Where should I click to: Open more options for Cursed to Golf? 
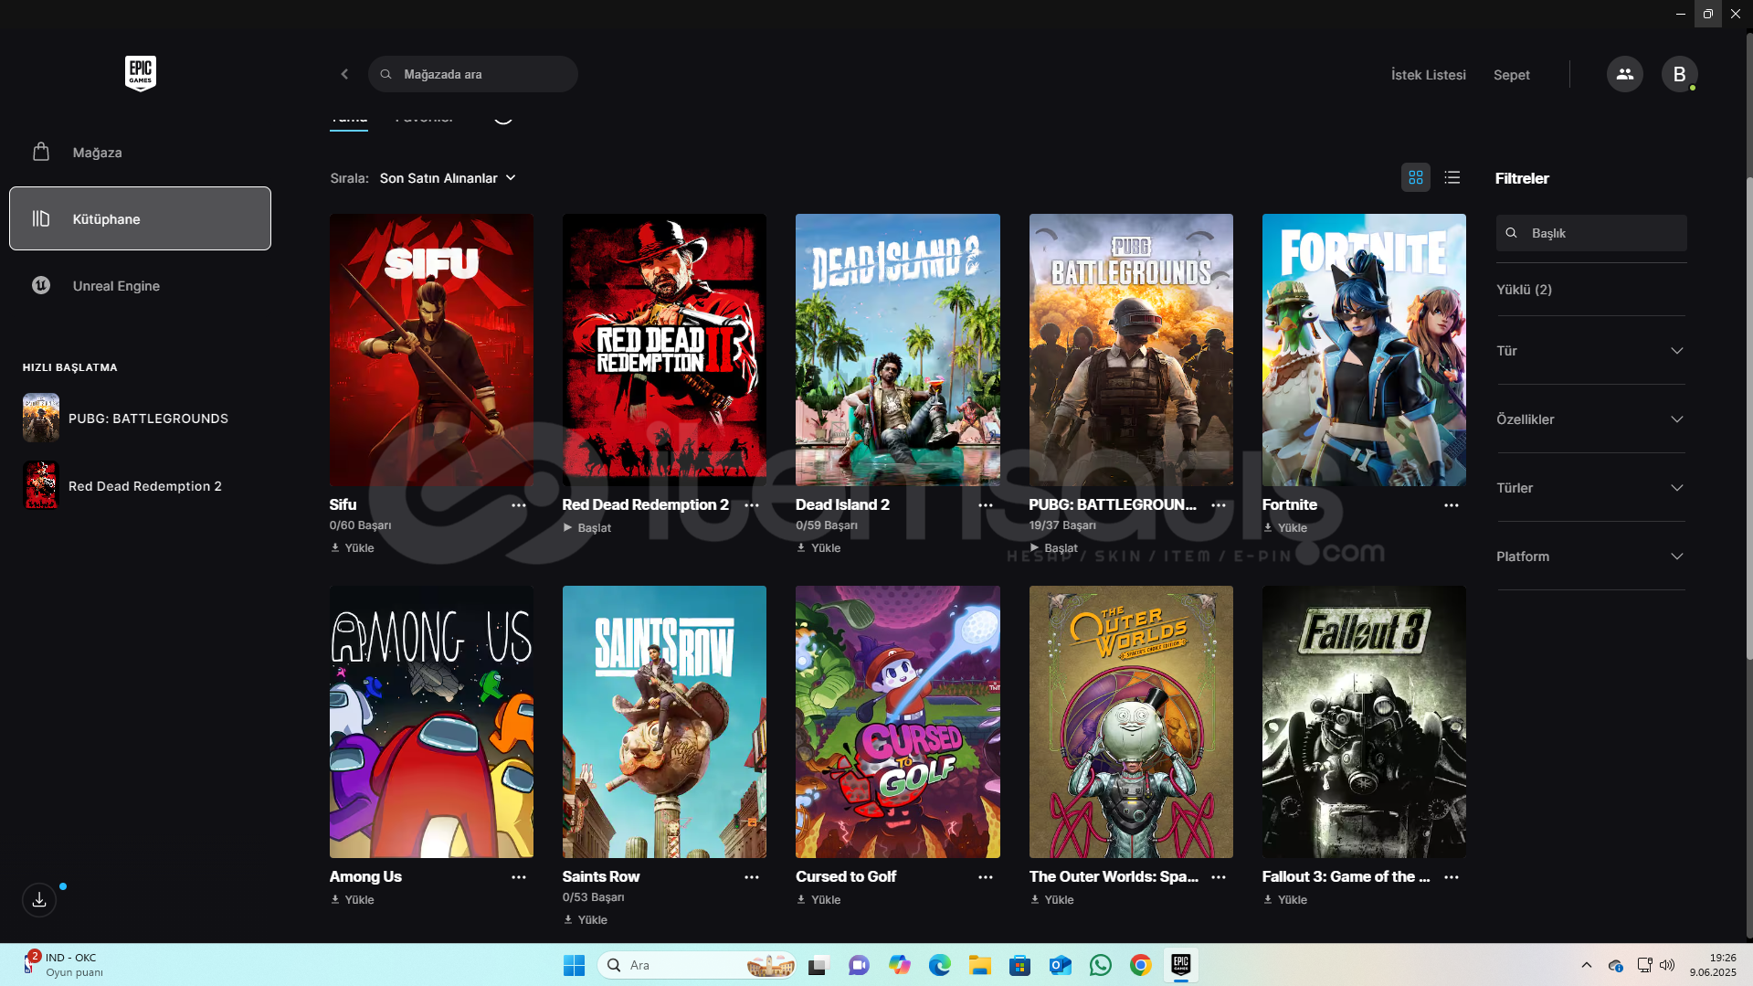tap(986, 877)
